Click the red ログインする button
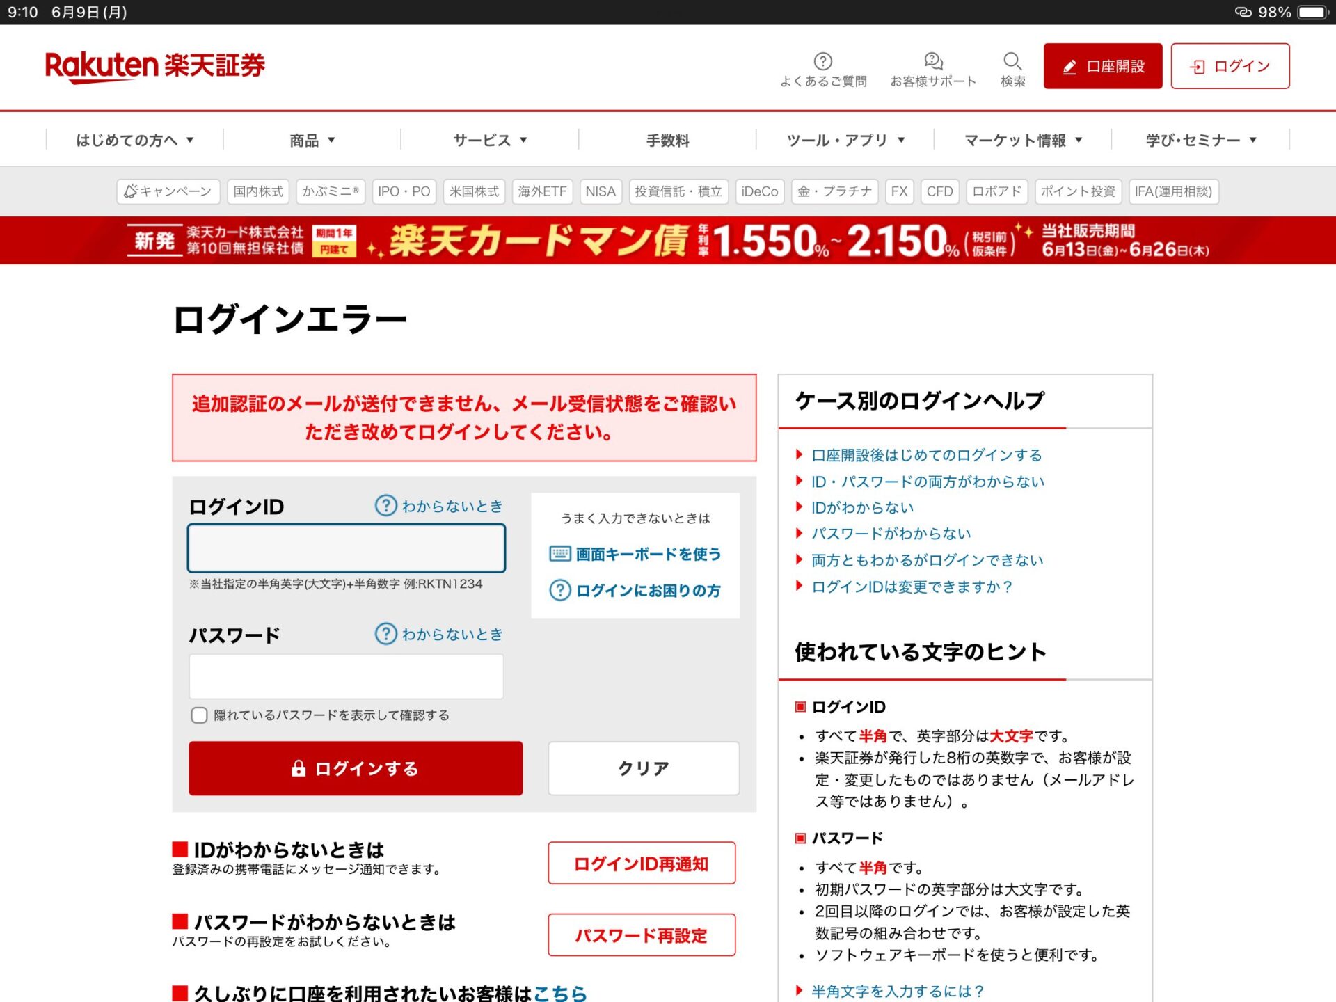The width and height of the screenshot is (1336, 1002). [356, 768]
